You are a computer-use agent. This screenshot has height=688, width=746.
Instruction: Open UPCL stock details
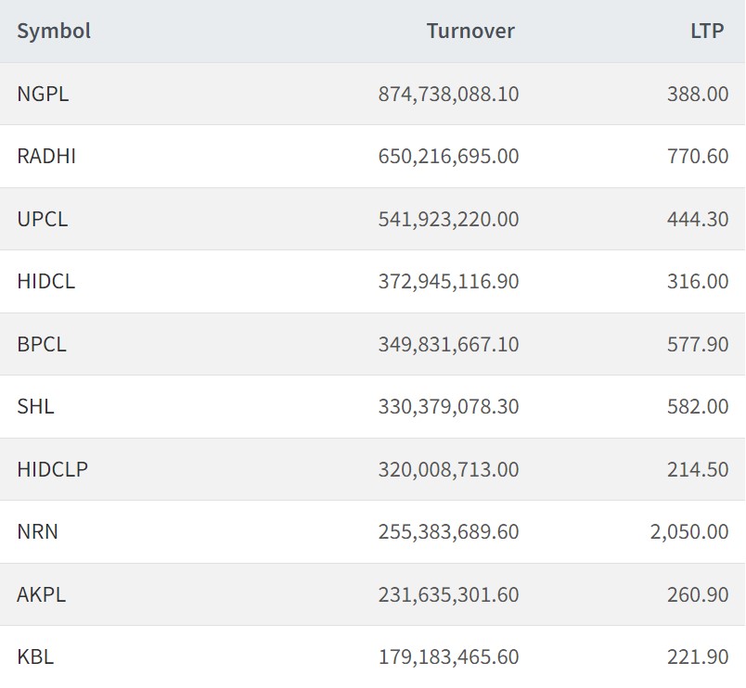pyautogui.click(x=43, y=219)
